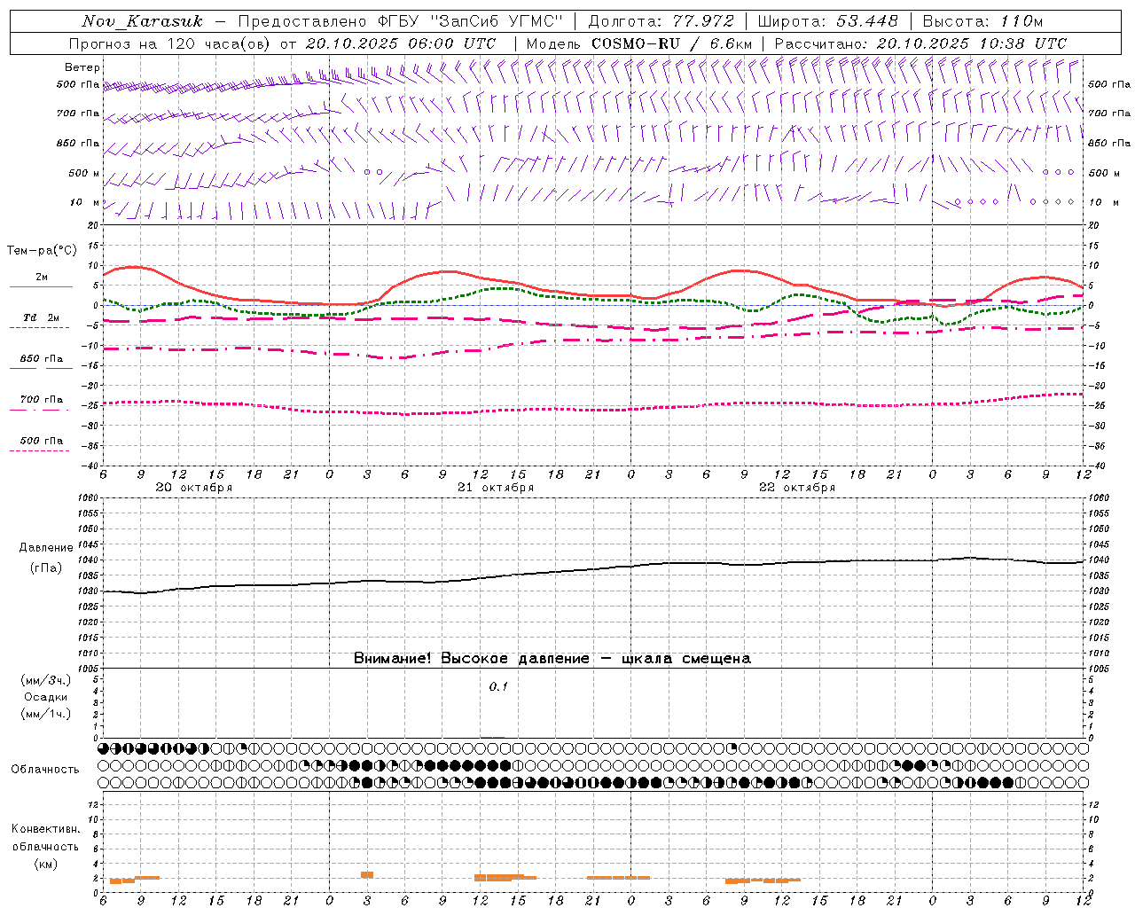Click the small orange convective bar at 03h
This screenshot has width=1135, height=908.
[367, 875]
